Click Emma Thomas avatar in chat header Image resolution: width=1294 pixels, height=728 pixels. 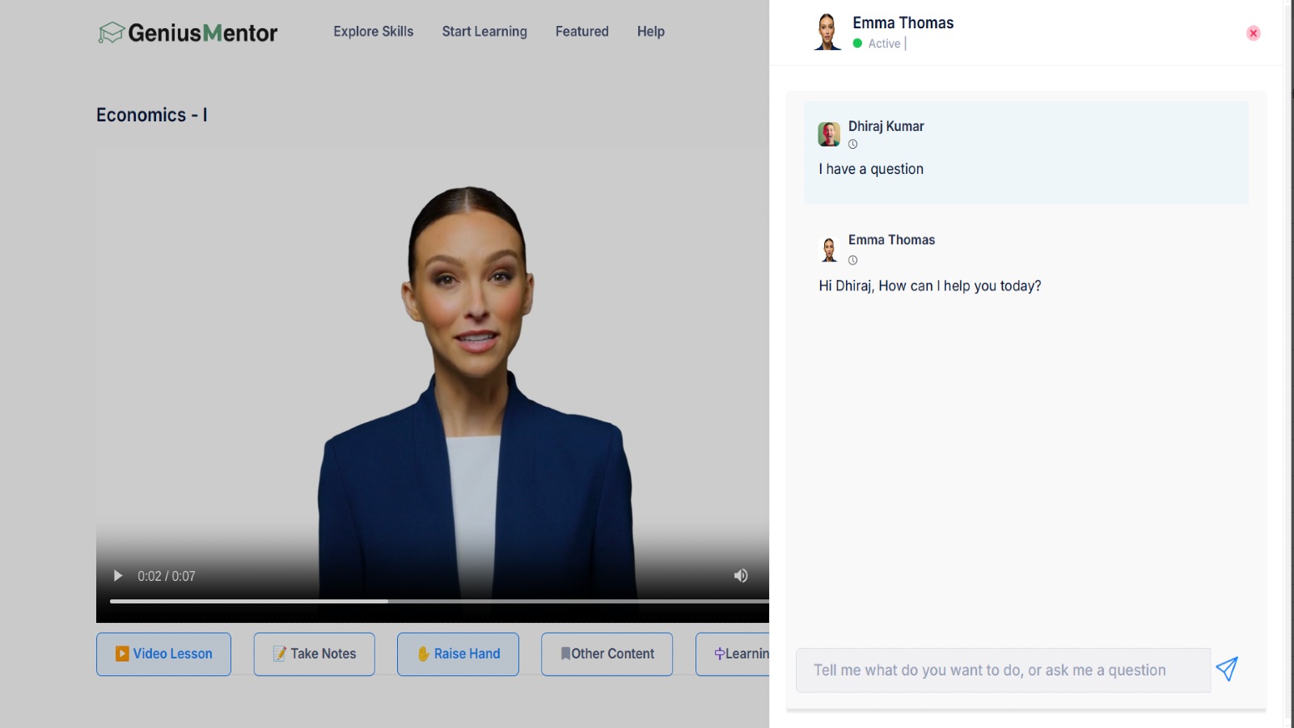(827, 32)
